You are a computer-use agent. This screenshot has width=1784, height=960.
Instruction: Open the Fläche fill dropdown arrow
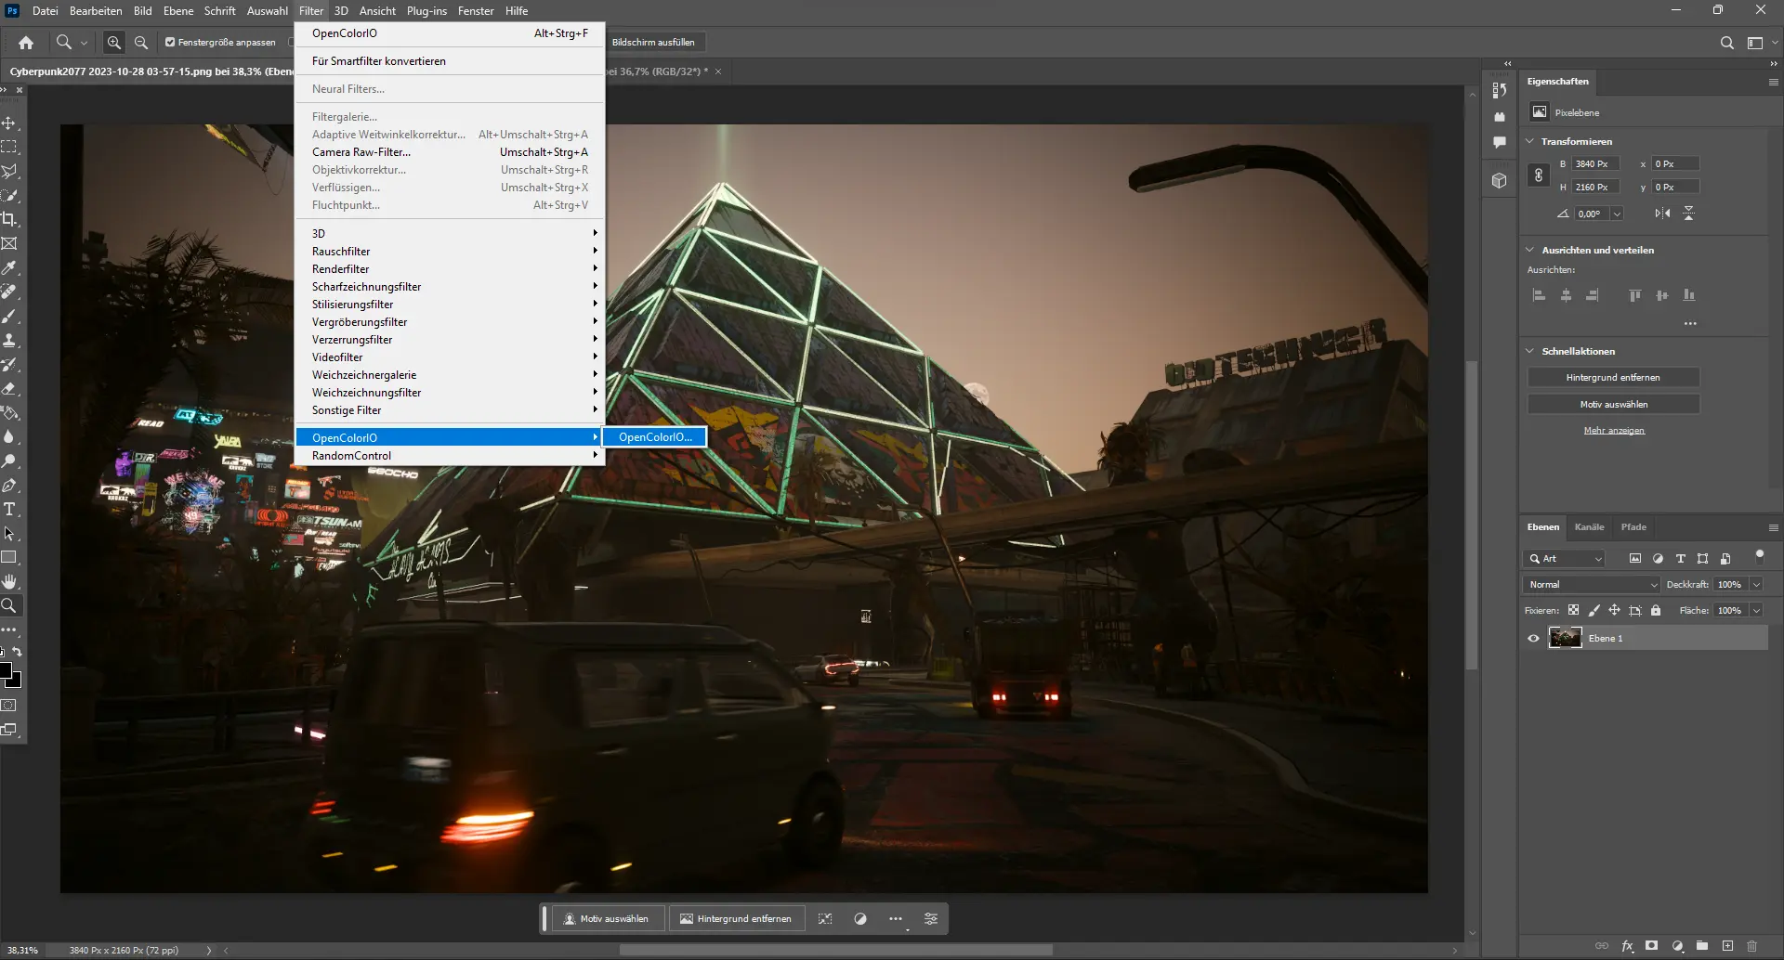coord(1756,610)
